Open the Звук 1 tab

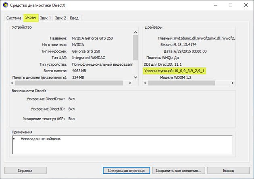click(45, 18)
